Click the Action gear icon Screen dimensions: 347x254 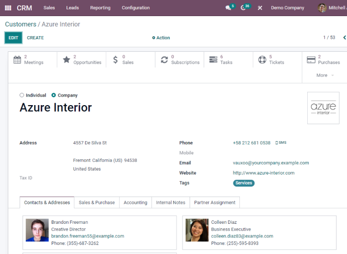point(153,38)
